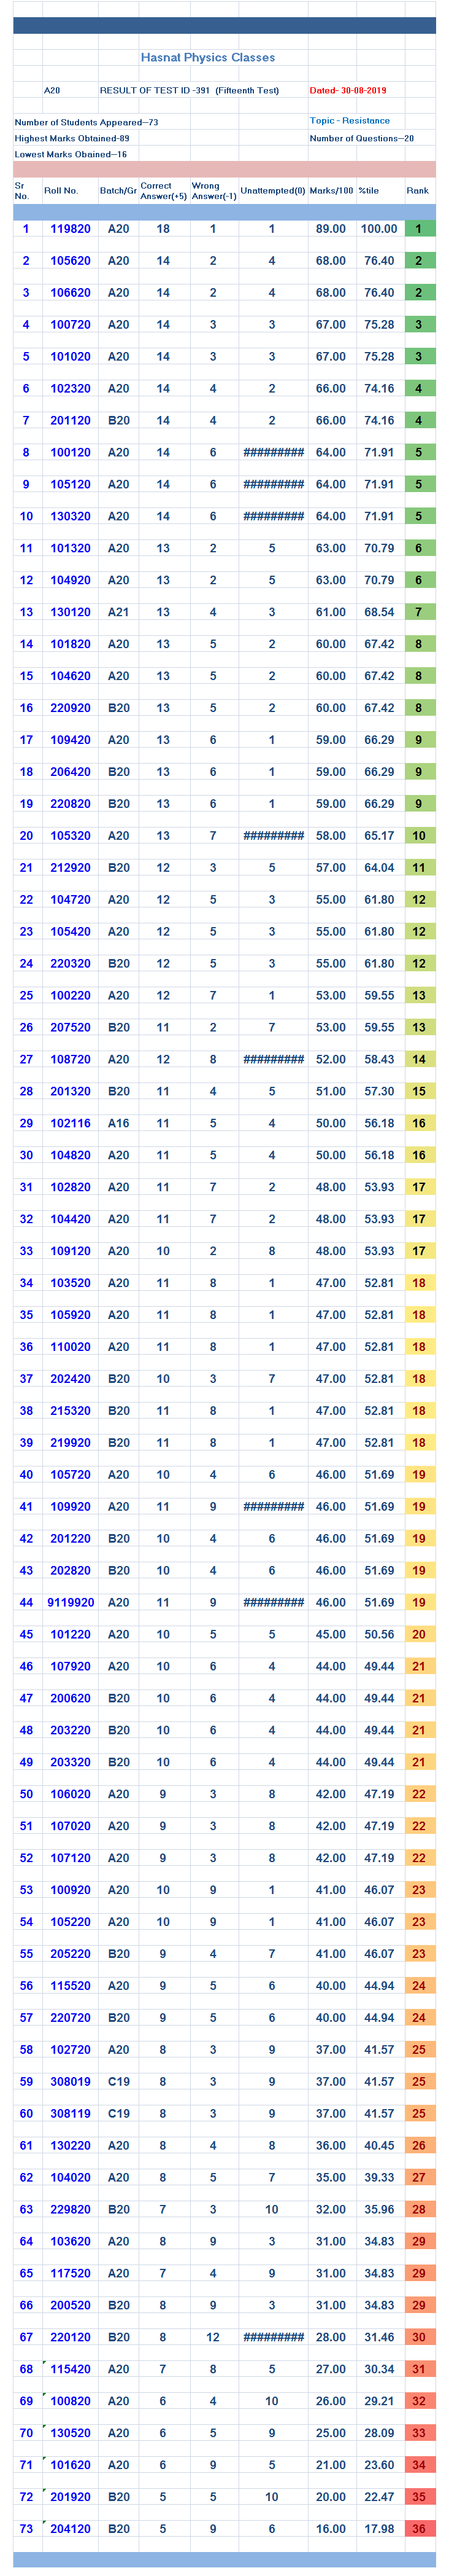Screen dimensions: 449x2576
Task: Select roll number 229820
Action: point(71,2210)
